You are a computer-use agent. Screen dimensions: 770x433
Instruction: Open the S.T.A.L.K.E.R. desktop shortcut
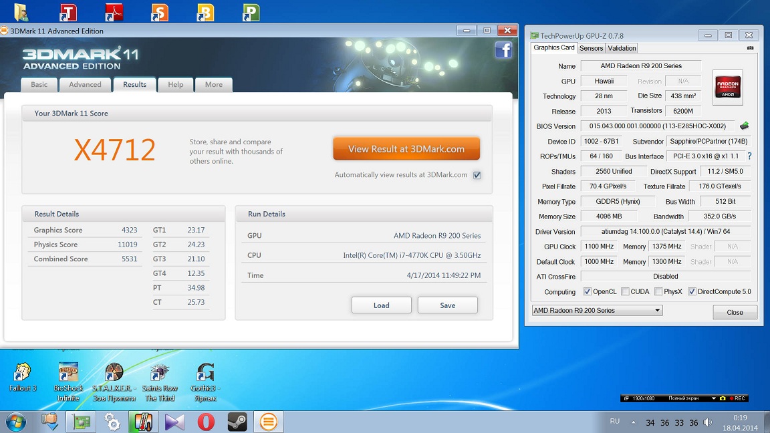pos(114,382)
